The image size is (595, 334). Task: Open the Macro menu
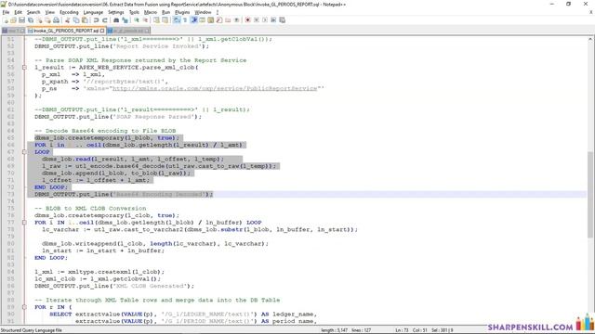tap(151, 12)
